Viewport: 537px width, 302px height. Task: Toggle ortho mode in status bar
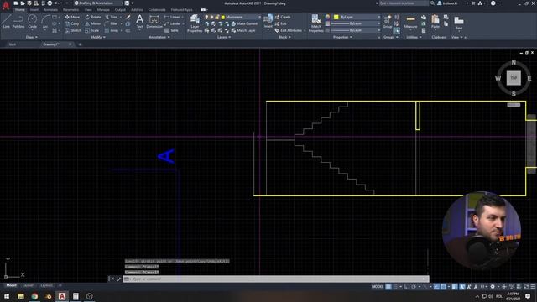click(406, 287)
